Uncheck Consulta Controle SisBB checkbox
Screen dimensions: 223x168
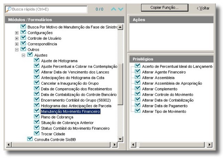point(30,139)
